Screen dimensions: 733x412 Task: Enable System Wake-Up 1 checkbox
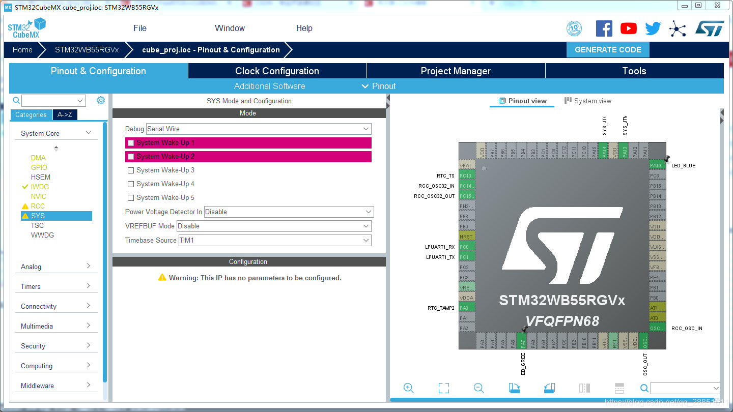[131, 143]
